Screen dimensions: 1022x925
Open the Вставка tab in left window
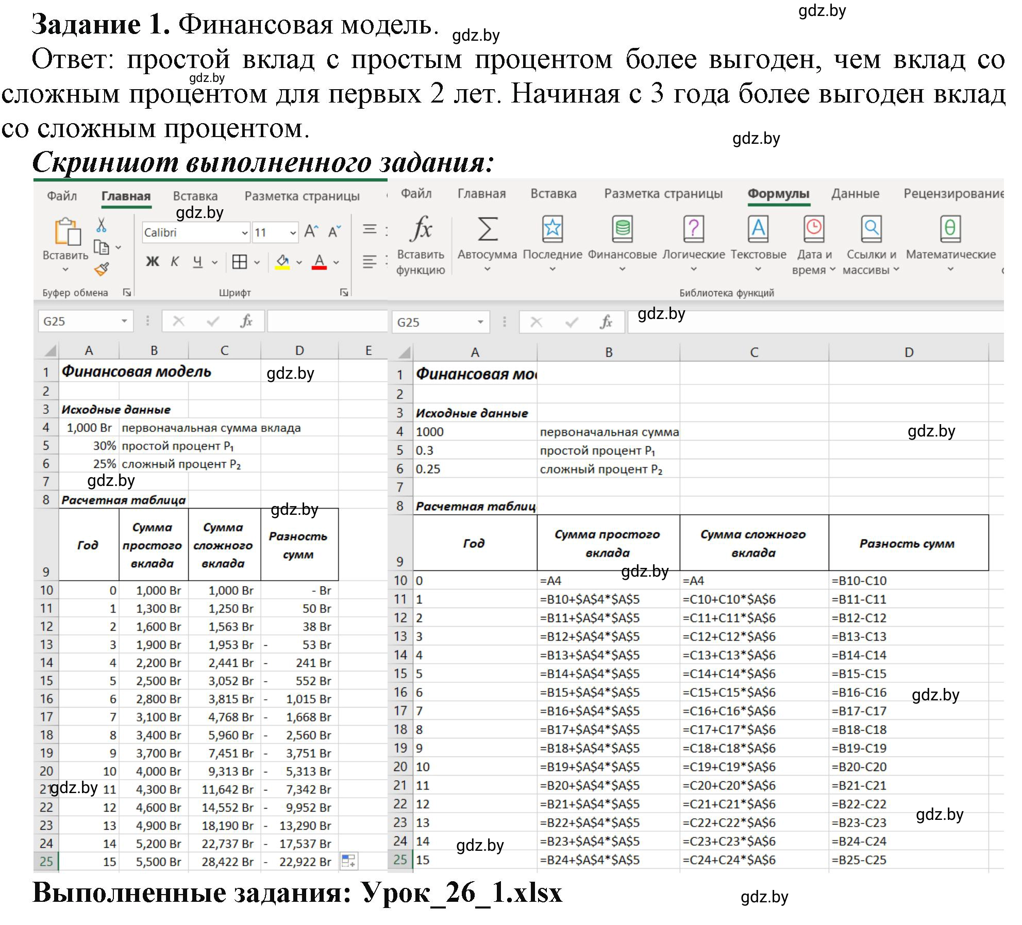point(195,196)
